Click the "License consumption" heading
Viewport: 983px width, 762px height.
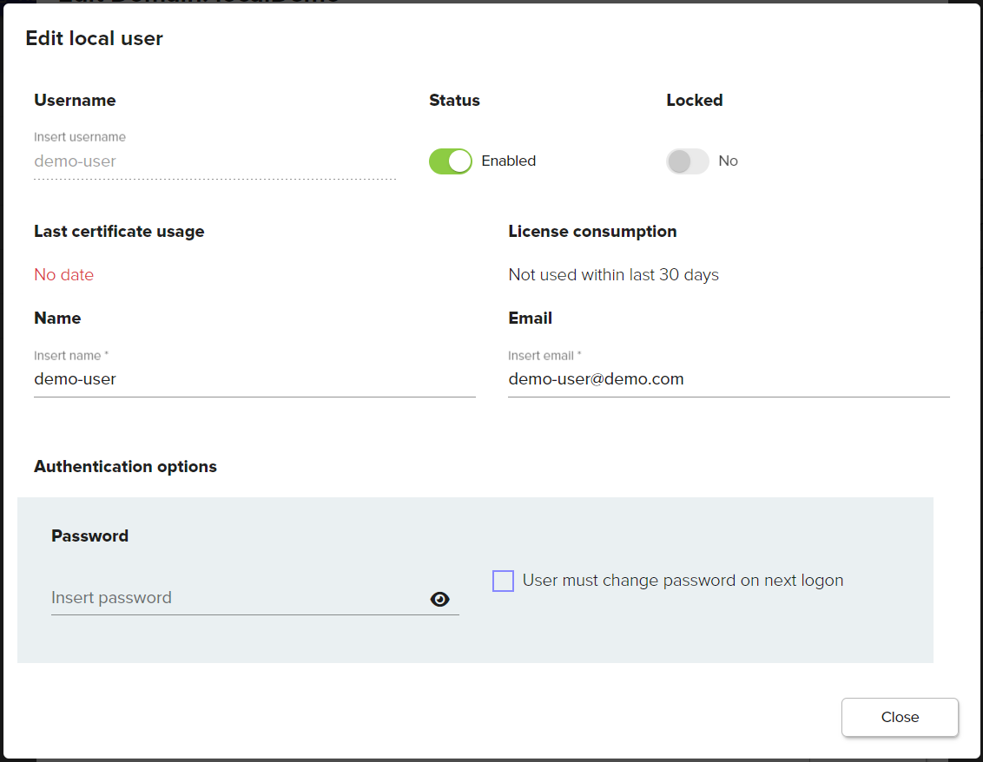[x=592, y=232]
